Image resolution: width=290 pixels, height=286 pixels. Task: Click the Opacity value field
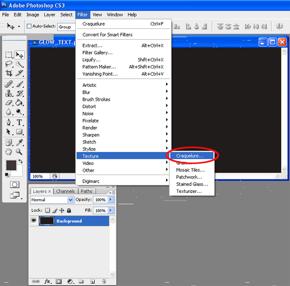tap(101, 200)
